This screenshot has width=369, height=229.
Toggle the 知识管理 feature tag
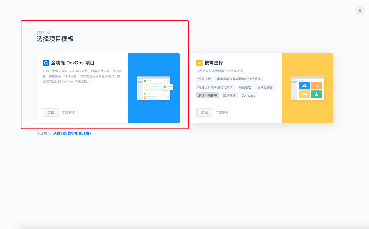229,96
